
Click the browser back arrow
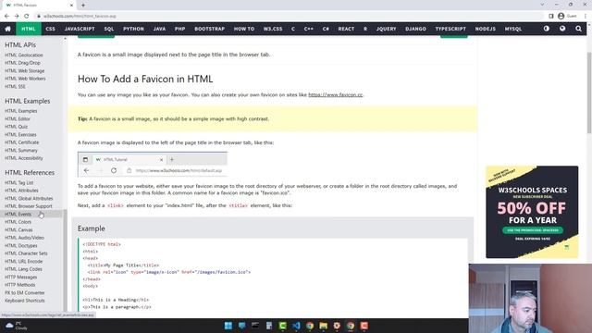(x=6, y=16)
